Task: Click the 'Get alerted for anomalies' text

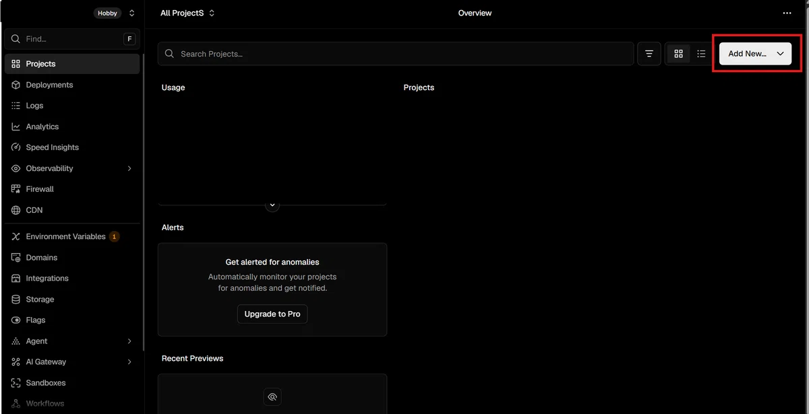Action: click(x=272, y=262)
